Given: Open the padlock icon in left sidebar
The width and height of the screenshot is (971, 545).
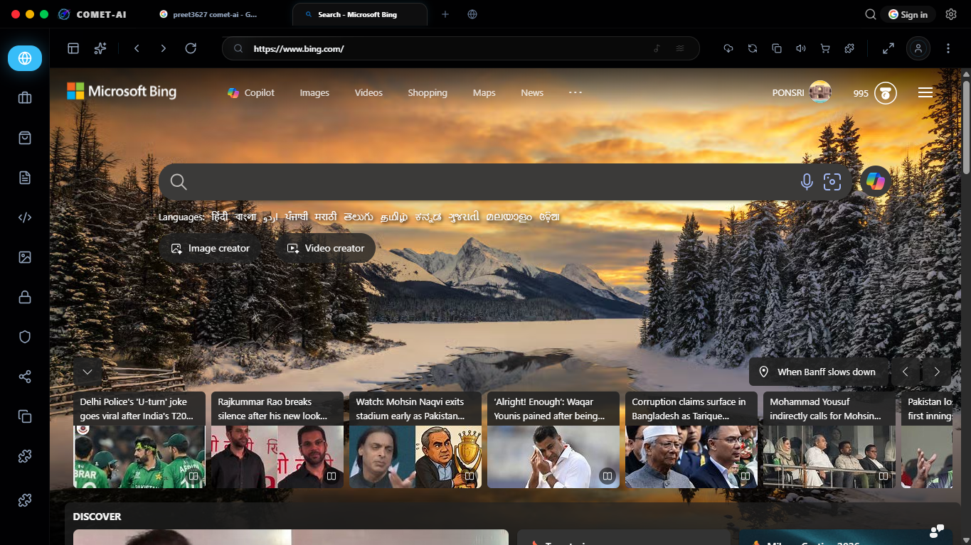Looking at the screenshot, I should [25, 297].
